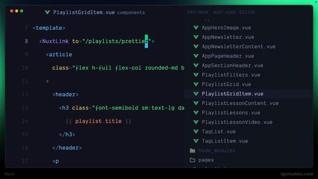
Task: Click the Vue icon beside AppNewsletter.vue
Action: click(196, 37)
